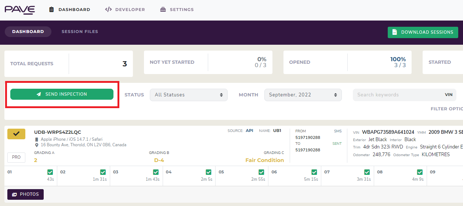The width and height of the screenshot is (463, 206).
Task: Toggle the step 04 green checkbox
Action: (x=209, y=172)
